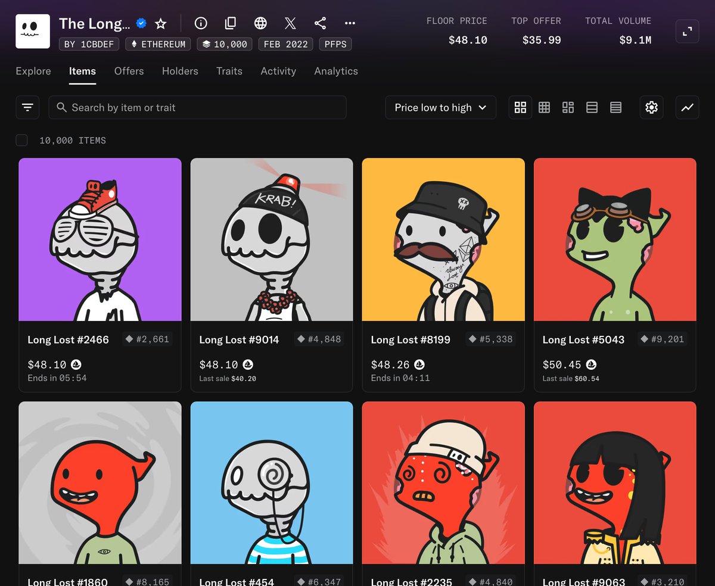The height and width of the screenshot is (586, 715).
Task: Click the Long Lost #8199 name
Action: [x=411, y=340]
